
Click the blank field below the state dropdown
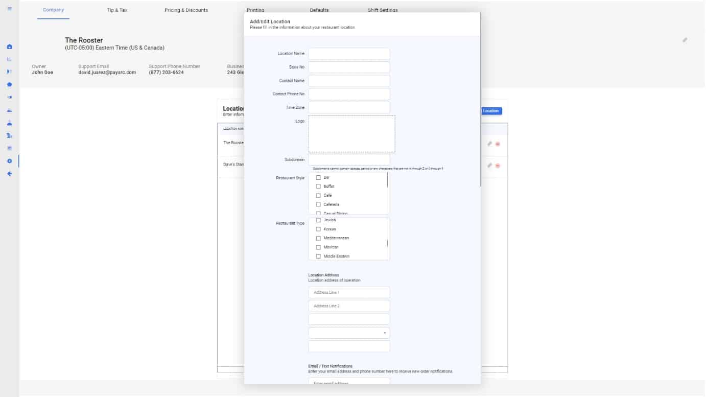coord(349,346)
